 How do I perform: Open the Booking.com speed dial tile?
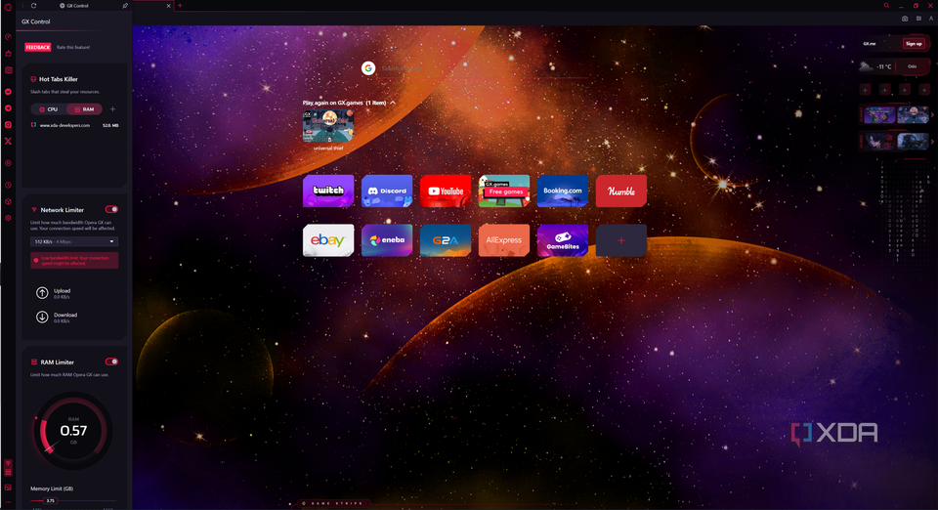[563, 191]
